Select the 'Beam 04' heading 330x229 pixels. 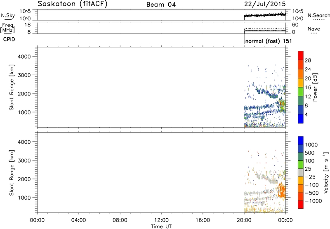(161, 5)
